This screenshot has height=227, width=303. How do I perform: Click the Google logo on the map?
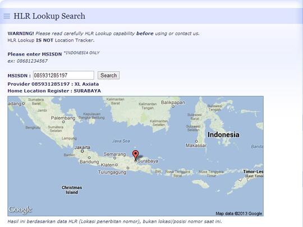[x=20, y=210]
